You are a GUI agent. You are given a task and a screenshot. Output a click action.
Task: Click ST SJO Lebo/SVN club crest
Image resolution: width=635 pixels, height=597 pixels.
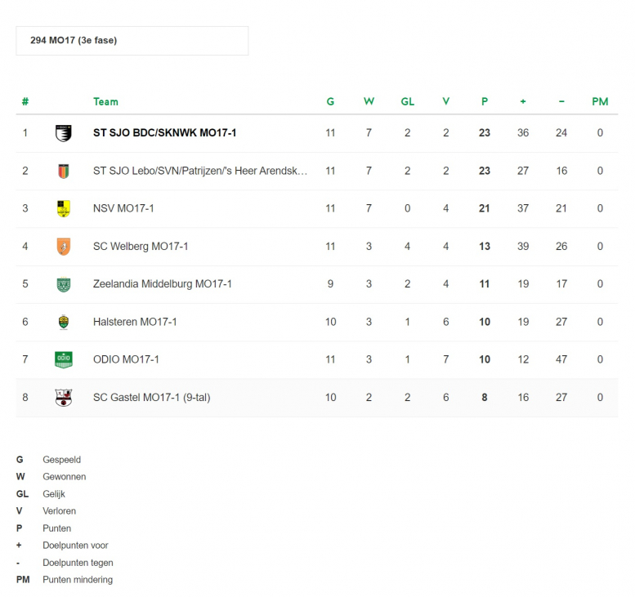click(63, 171)
